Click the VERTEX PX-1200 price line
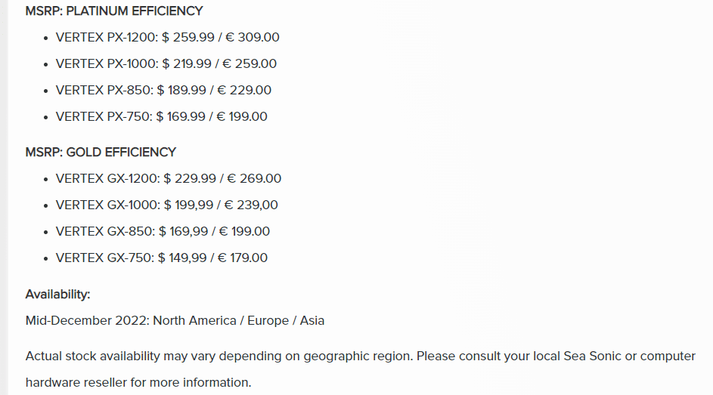Image resolution: width=713 pixels, height=395 pixels. tap(167, 37)
